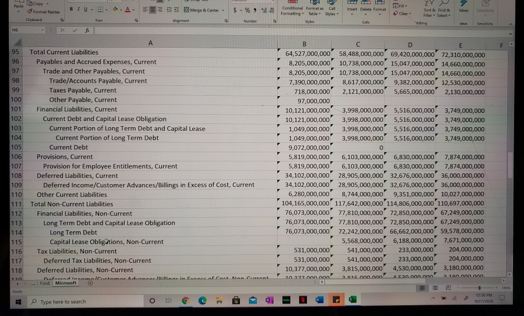524x316 pixels.
Task: Open the Format cells menu
Action: pyautogui.click(x=379, y=8)
